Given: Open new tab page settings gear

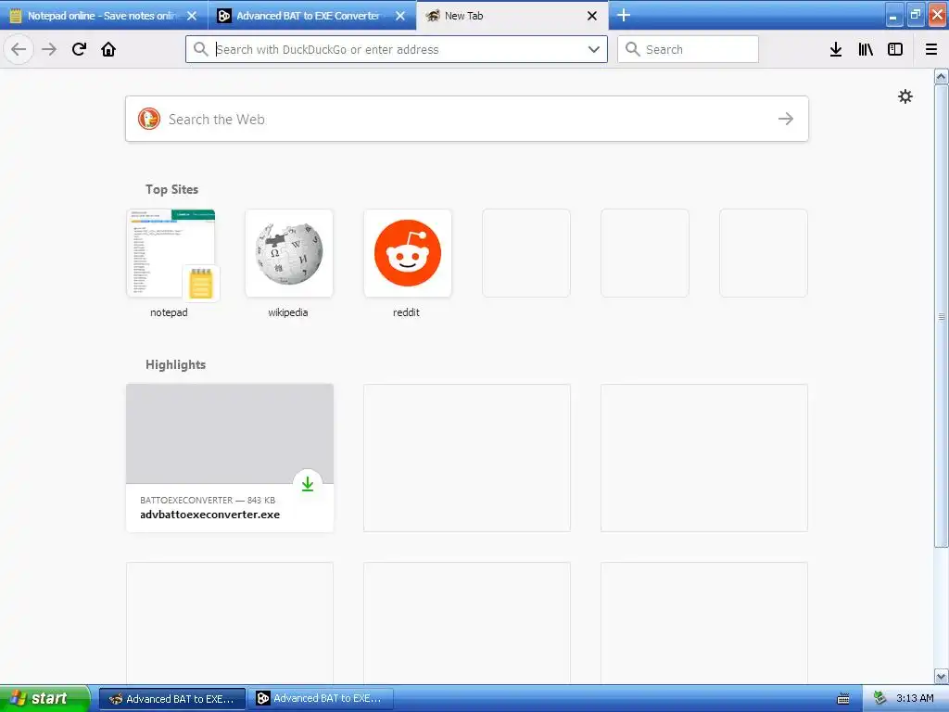Looking at the screenshot, I should (905, 96).
